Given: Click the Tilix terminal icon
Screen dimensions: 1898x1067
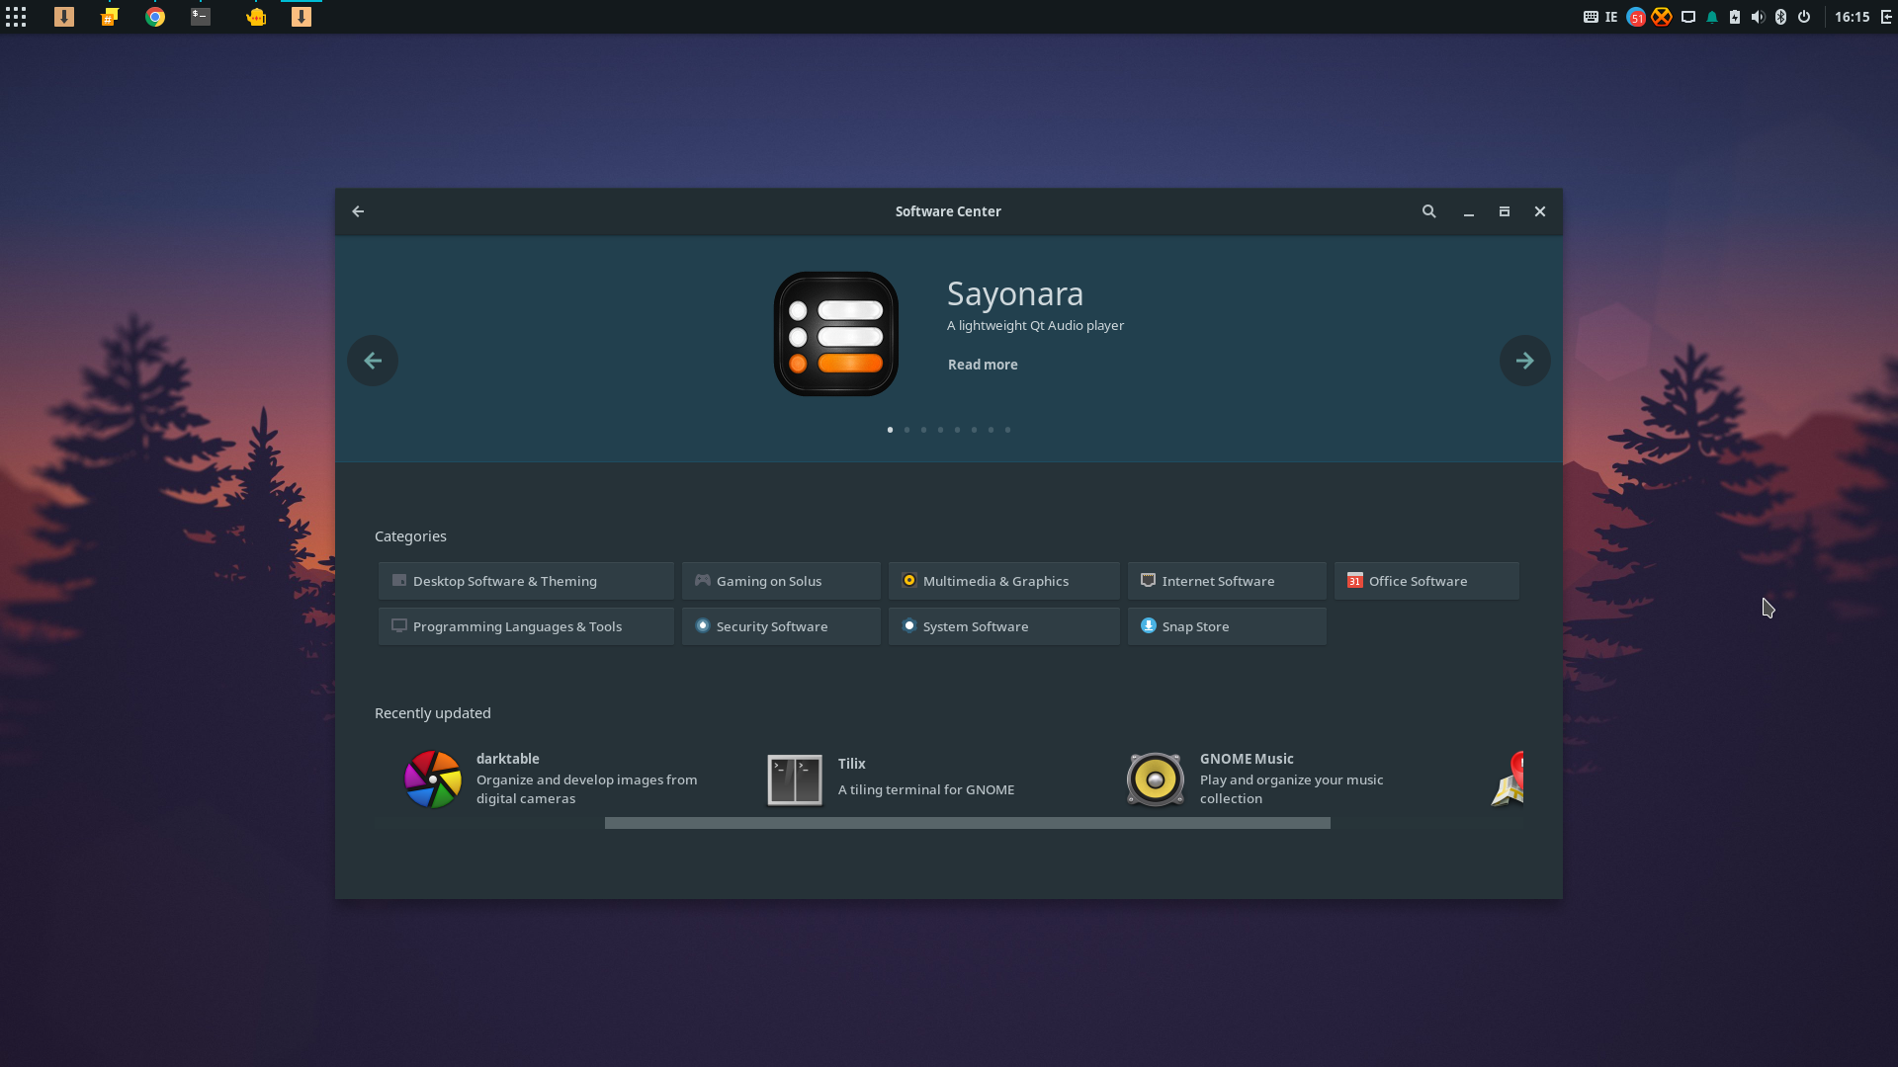Looking at the screenshot, I should coord(795,780).
